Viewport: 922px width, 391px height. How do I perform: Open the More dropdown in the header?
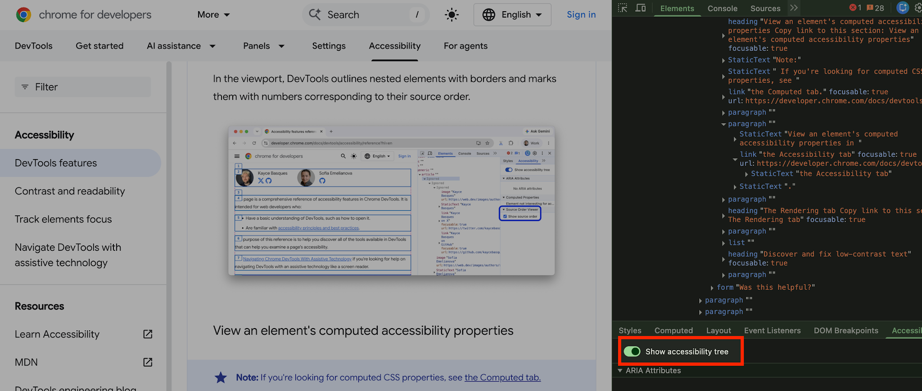tap(213, 15)
